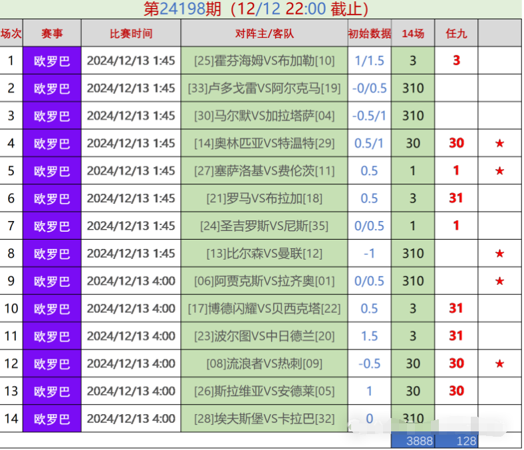Select the 流浪者VS热刺 match cell
This screenshot has height=450, width=524.
pos(264,363)
